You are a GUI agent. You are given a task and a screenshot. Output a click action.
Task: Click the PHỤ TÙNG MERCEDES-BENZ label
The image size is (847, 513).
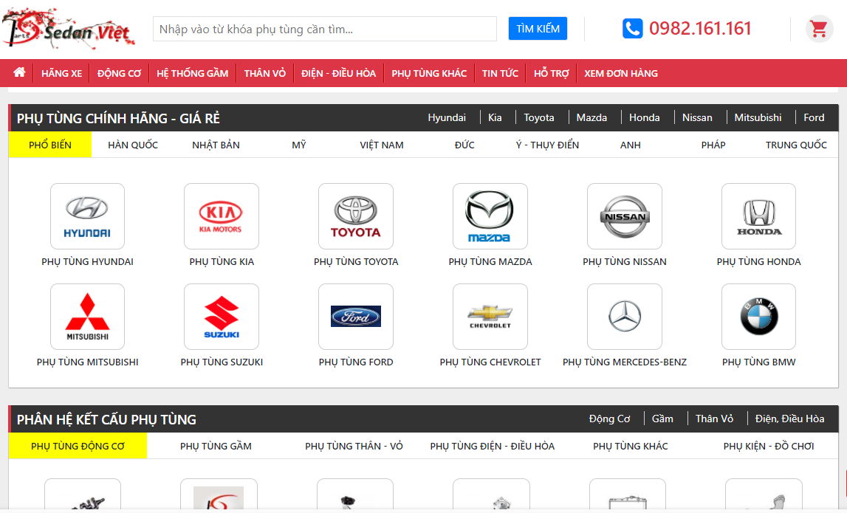click(625, 362)
